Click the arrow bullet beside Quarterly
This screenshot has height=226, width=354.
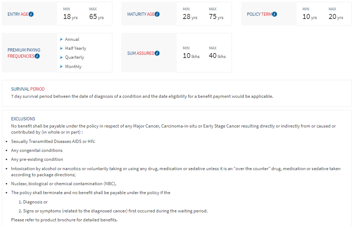(x=61, y=57)
